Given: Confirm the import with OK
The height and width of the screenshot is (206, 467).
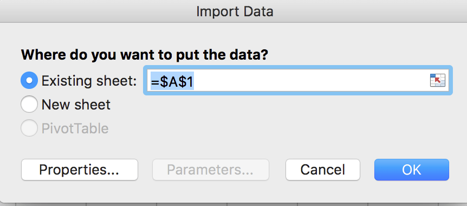Looking at the screenshot, I should point(412,170).
